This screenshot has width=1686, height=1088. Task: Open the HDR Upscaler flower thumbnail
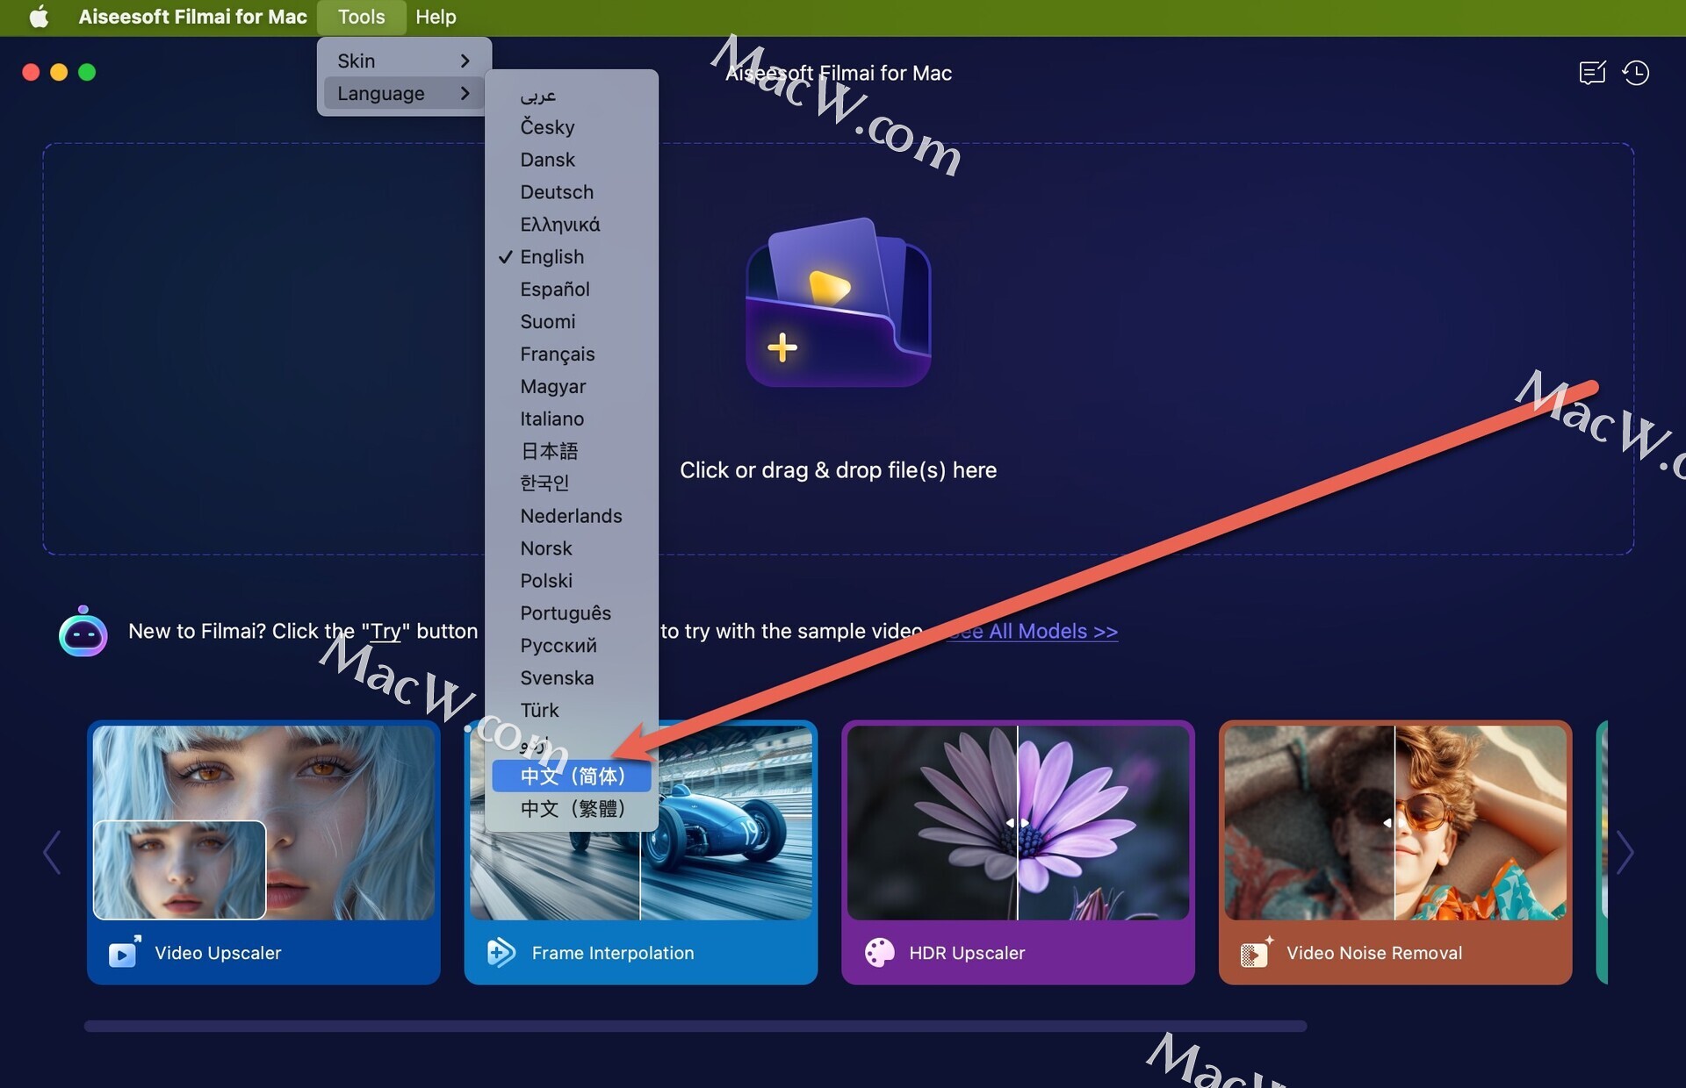pos(1018,822)
